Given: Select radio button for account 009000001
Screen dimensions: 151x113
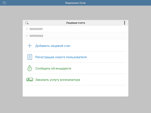Looking at the screenshot, I should click(27, 29).
